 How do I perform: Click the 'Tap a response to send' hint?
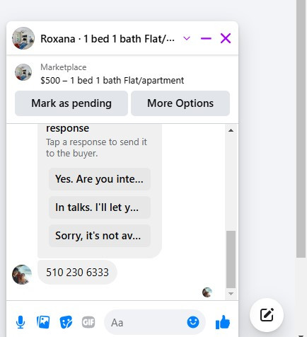(x=96, y=148)
